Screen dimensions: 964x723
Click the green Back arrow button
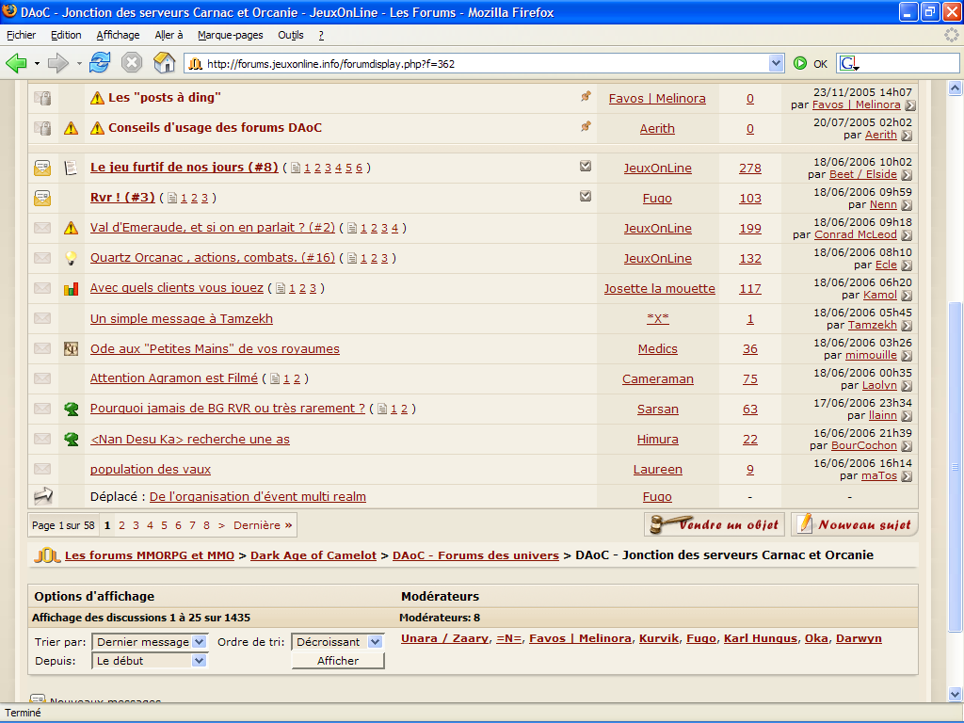(x=16, y=63)
